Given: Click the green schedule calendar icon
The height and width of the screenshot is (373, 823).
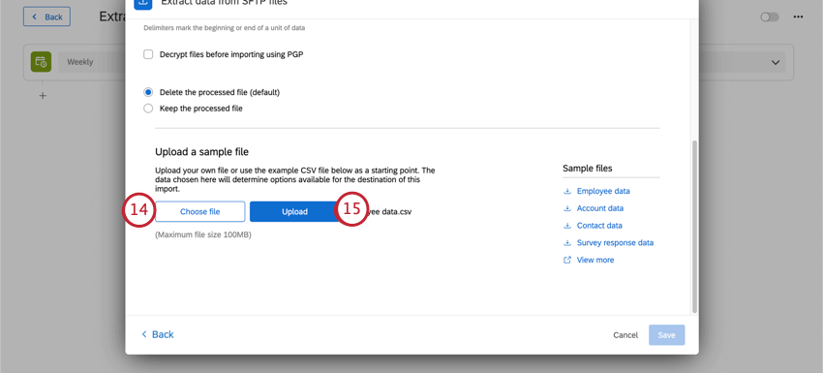Looking at the screenshot, I should [x=41, y=62].
